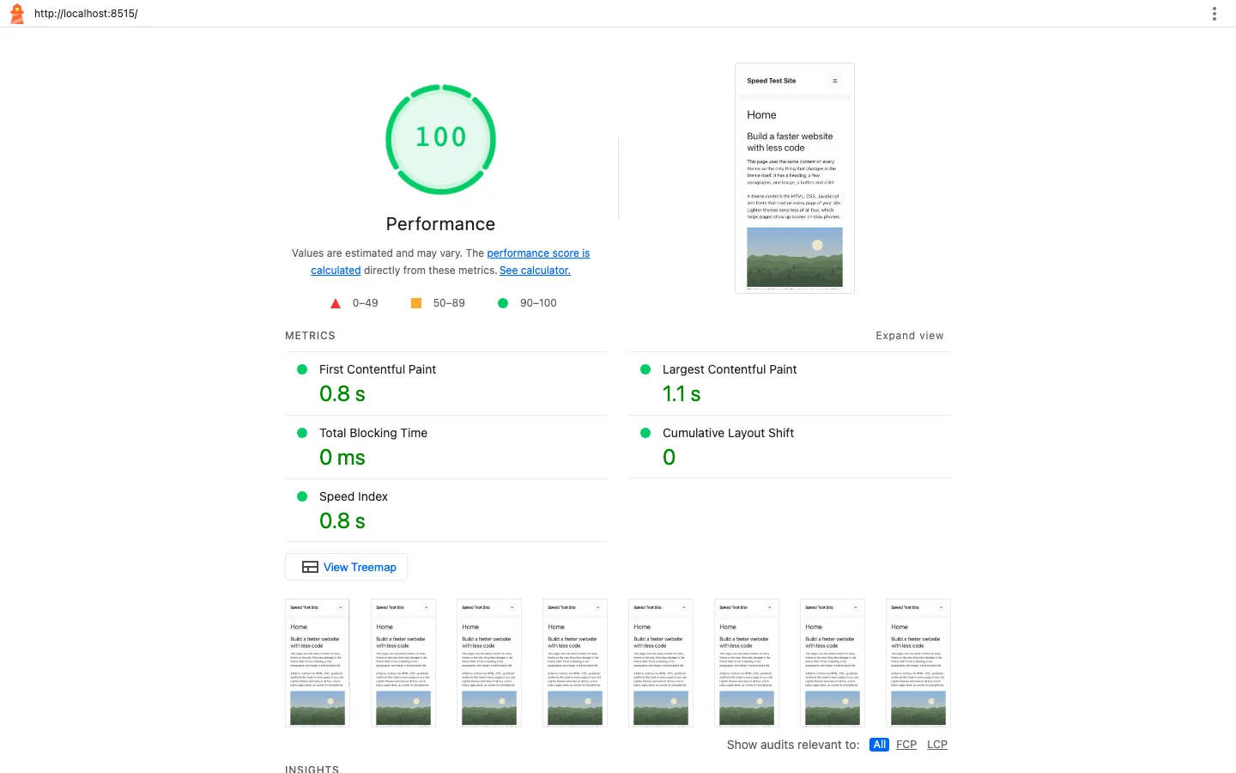Click the INSIGHTS section heading

pos(312,769)
